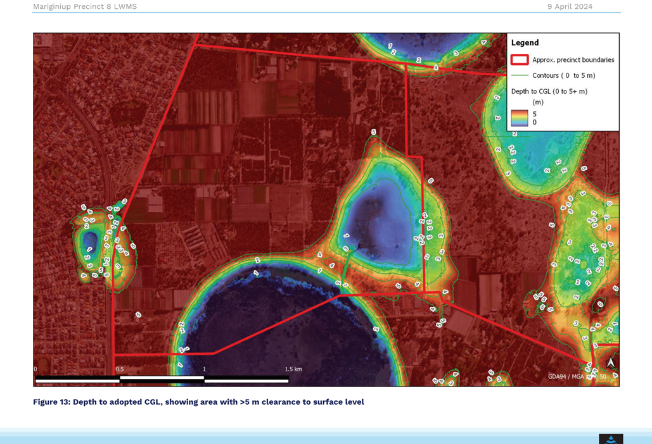
Task: Click the '1.5 km' scale bar label
Action: pos(293,369)
